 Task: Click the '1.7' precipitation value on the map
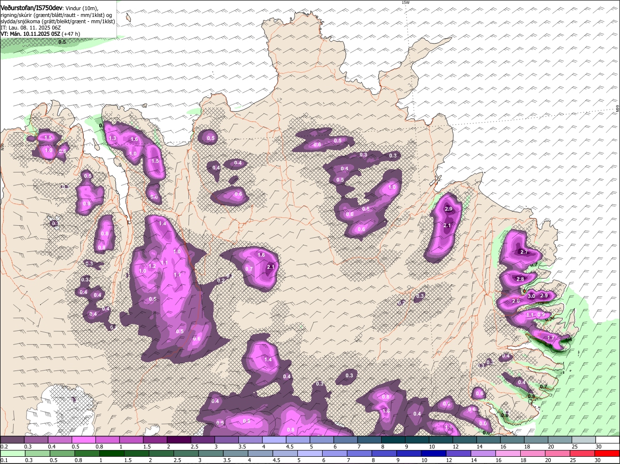click(551, 338)
